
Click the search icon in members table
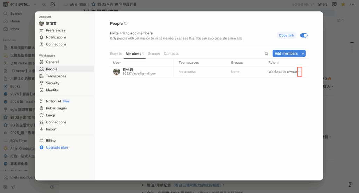tap(266, 53)
